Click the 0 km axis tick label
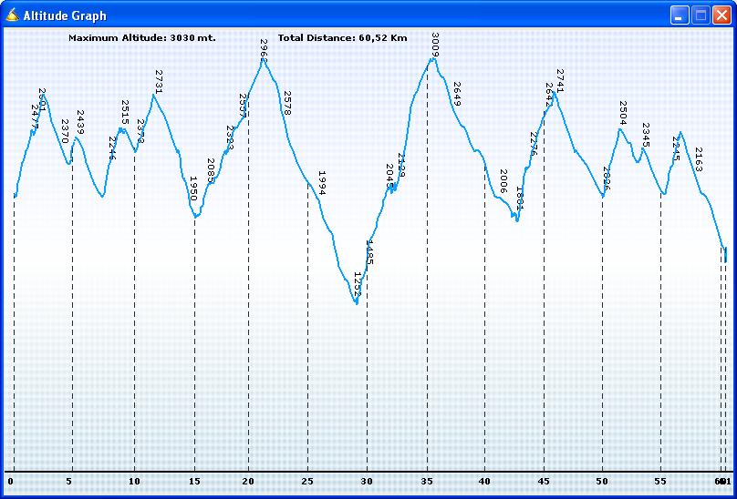 click(x=10, y=481)
